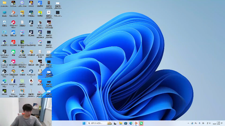Click the webcam video overlay

pos(25,111)
